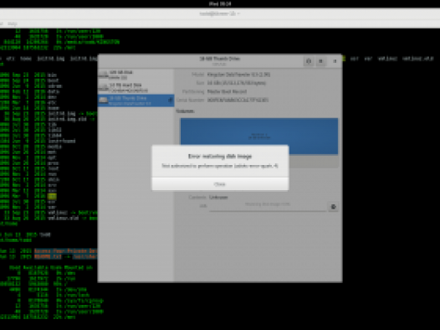
Task: Click the 16 GB Thumb Drive device icon
Action: click(103, 101)
